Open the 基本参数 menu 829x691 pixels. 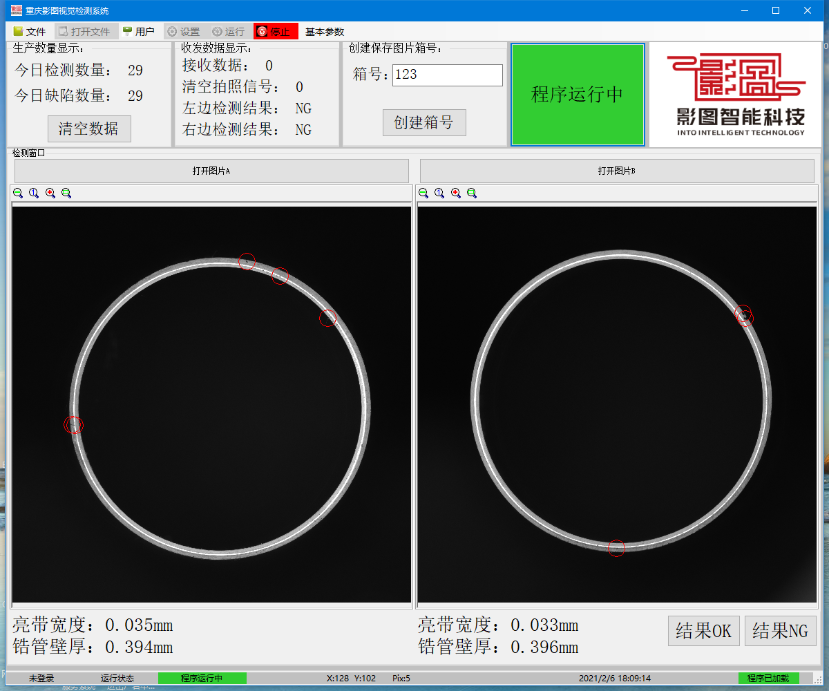[x=325, y=32]
